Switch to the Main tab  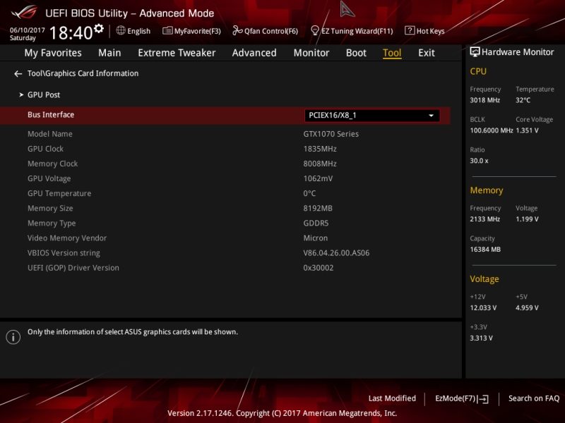click(x=109, y=53)
